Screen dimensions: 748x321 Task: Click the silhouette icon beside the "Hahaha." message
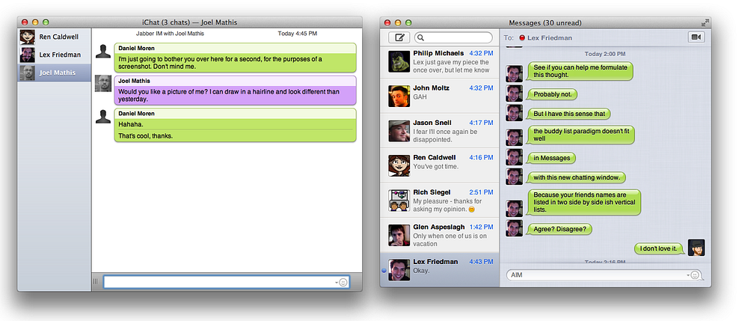point(103,117)
